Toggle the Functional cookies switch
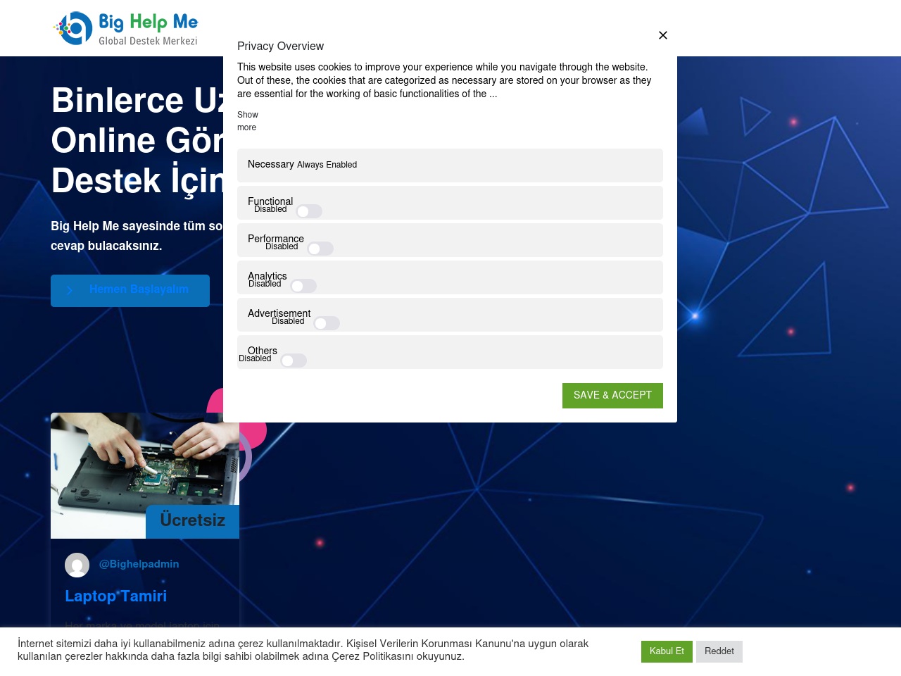 309,211
